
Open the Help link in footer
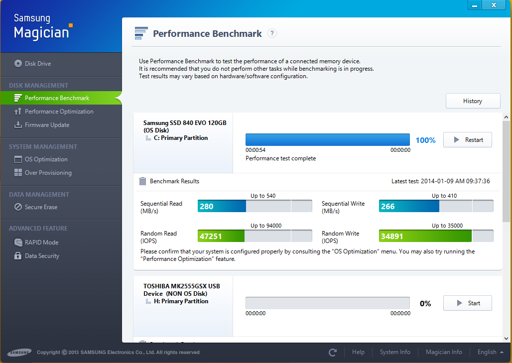pos(358,352)
